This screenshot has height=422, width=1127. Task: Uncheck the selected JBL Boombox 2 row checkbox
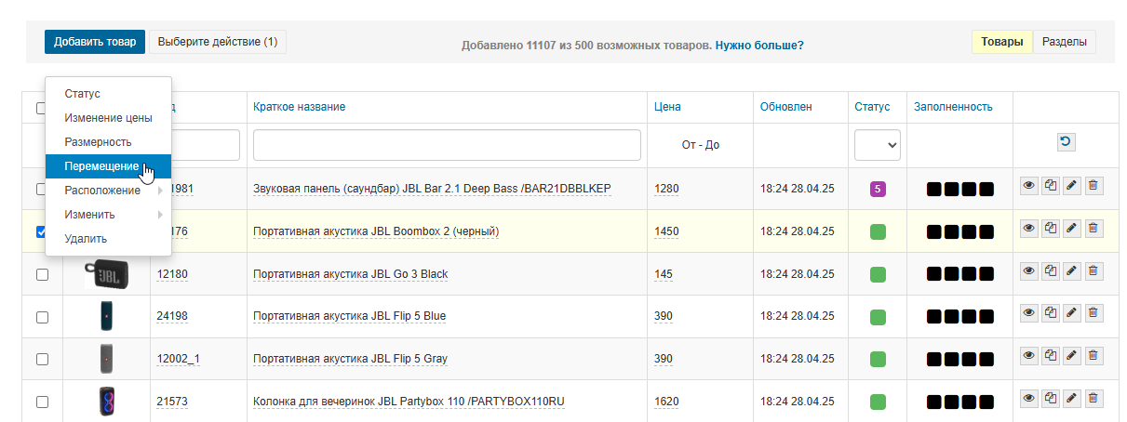[42, 231]
